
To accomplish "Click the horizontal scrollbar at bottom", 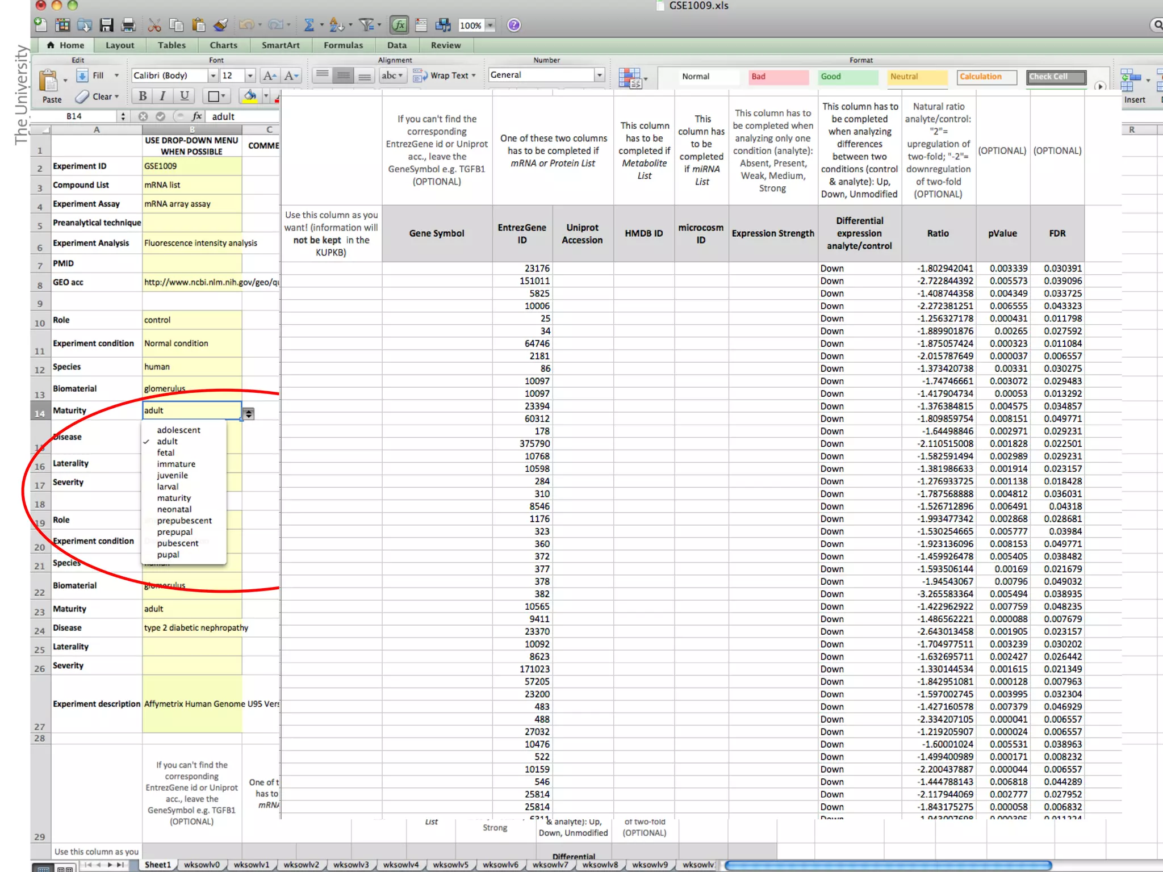I will 889,865.
